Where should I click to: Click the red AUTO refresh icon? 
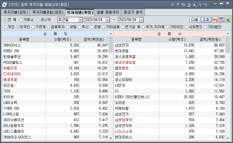pyautogui.click(x=215, y=20)
